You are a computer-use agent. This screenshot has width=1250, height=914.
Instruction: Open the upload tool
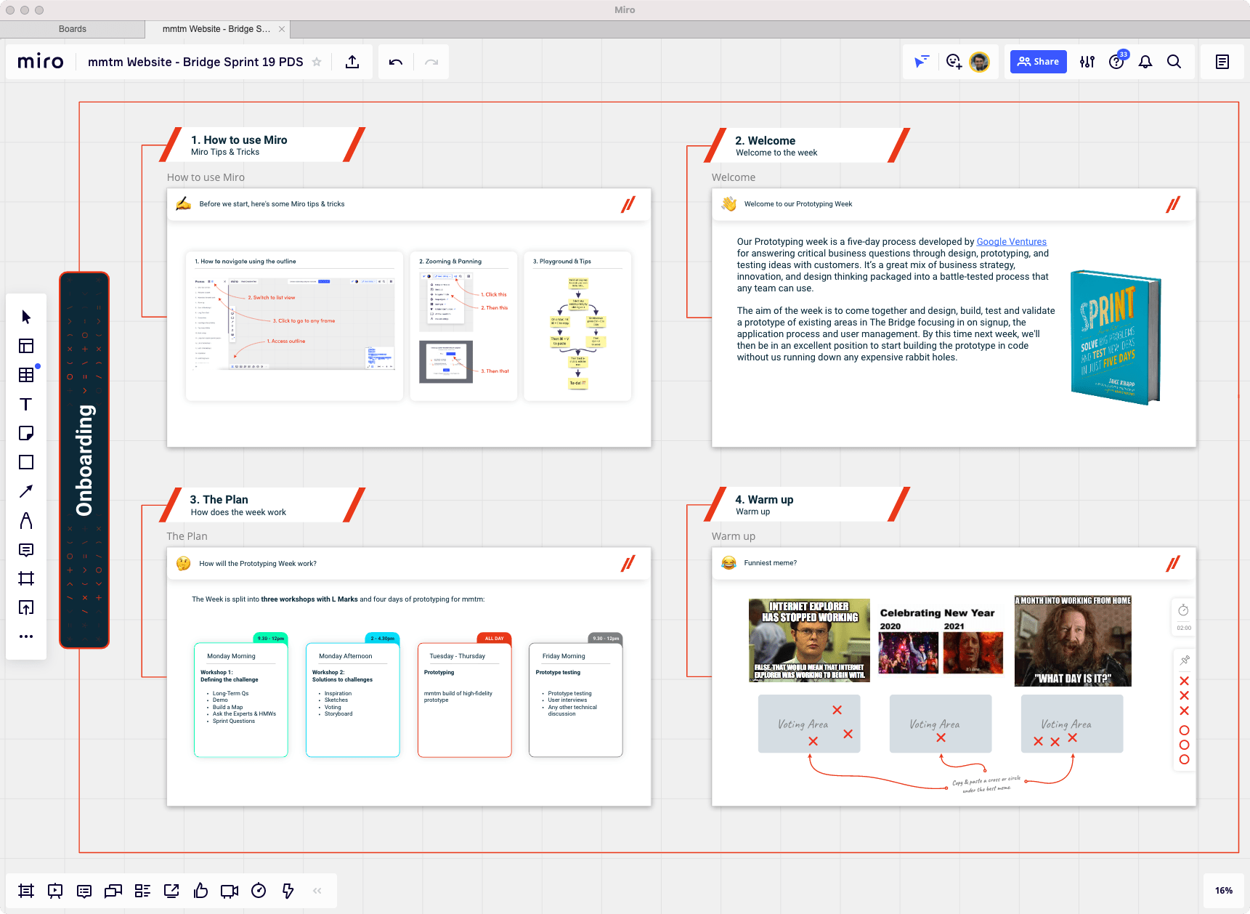(26, 608)
